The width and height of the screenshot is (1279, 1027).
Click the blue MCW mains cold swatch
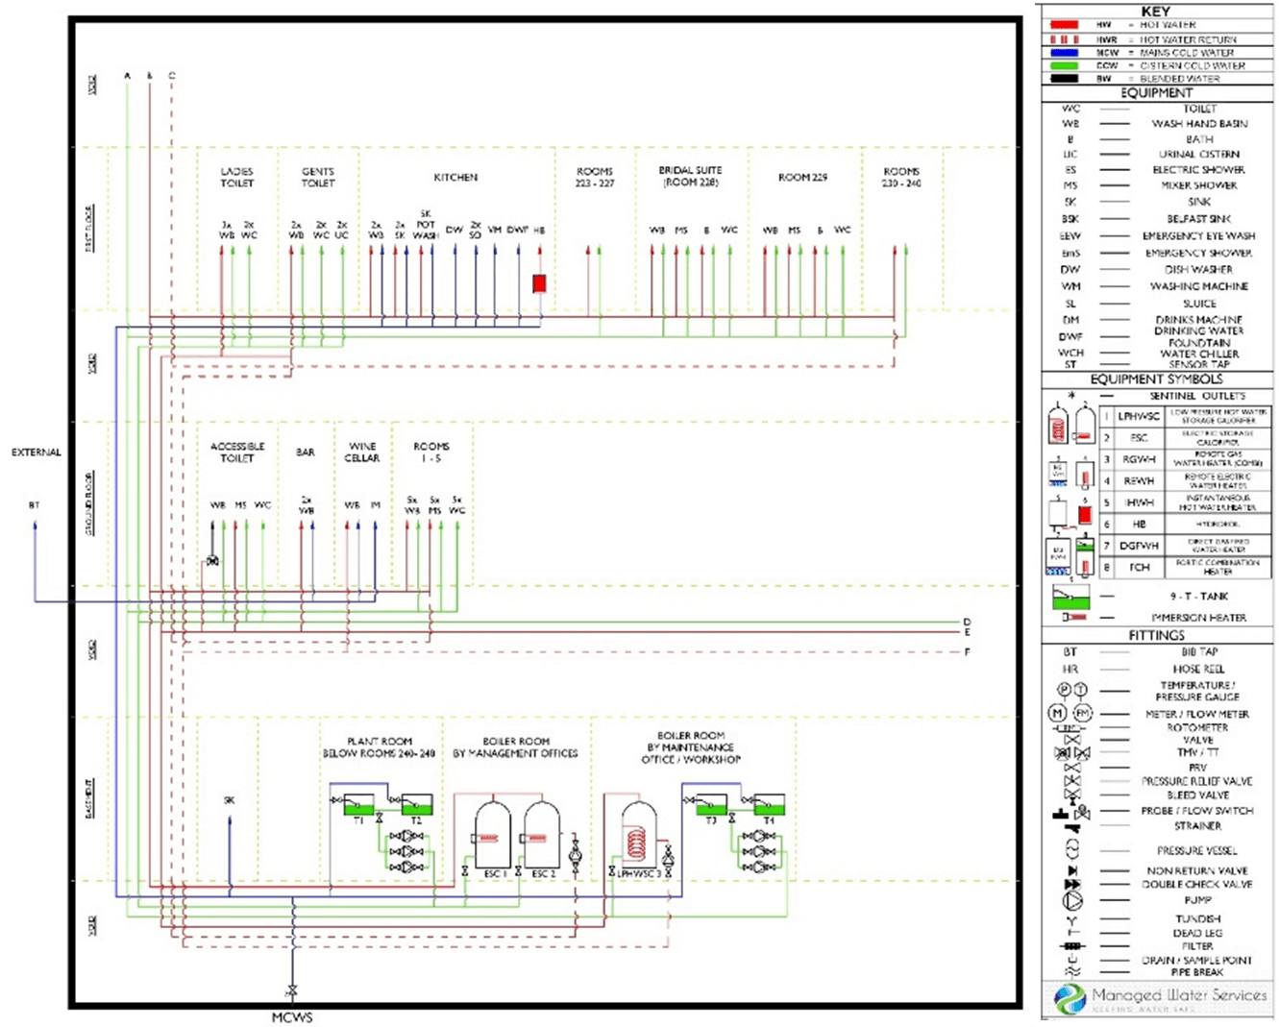click(x=1065, y=53)
